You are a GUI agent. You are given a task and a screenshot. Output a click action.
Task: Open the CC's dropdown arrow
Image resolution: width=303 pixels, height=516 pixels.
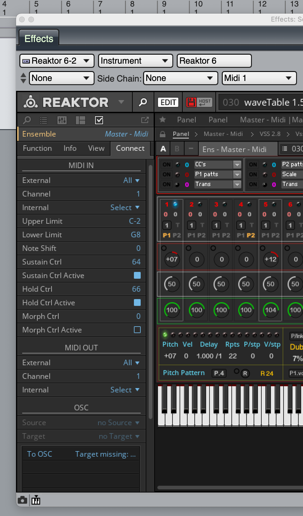pos(237,165)
